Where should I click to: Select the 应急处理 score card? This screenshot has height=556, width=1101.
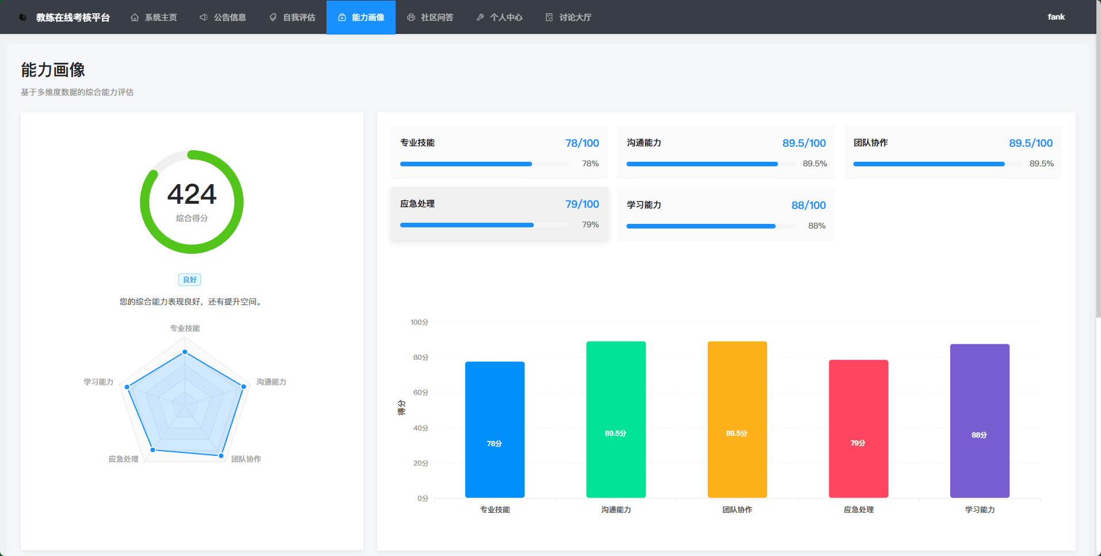click(x=499, y=214)
